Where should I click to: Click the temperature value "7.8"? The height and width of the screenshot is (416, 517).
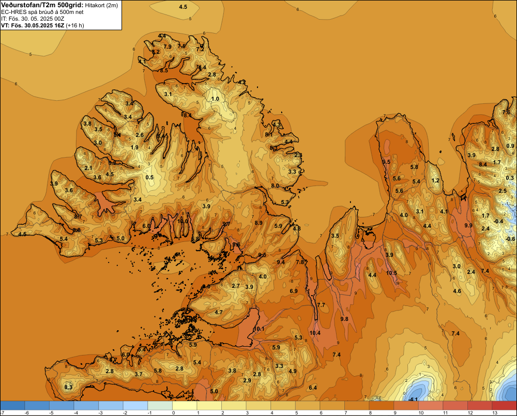[x=300, y=262]
